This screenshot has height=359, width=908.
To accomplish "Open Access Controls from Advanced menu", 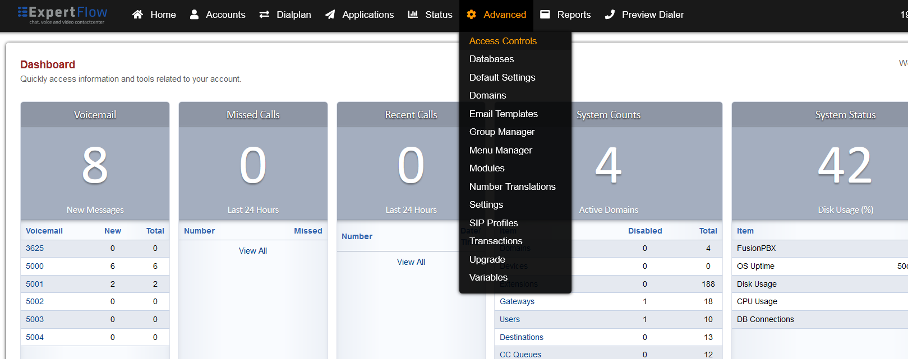I will (503, 41).
